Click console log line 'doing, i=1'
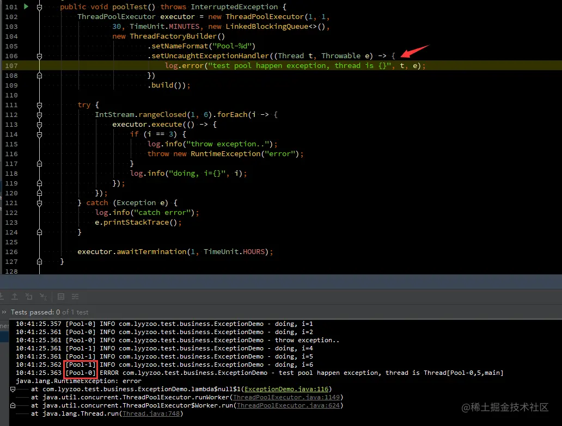The height and width of the screenshot is (426, 562). coord(164,324)
